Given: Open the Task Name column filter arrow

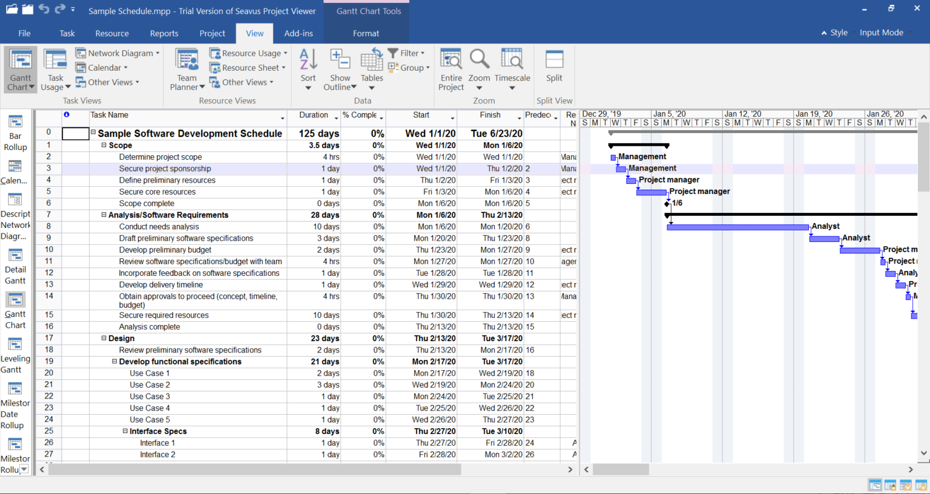Looking at the screenshot, I should [x=282, y=118].
